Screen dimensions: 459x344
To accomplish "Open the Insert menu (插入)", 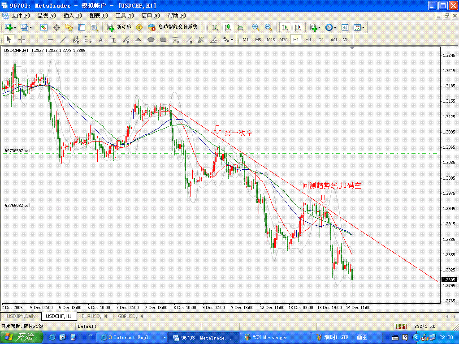I will 72,16.
